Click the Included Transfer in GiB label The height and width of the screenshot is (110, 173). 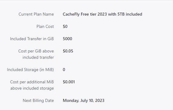pyautogui.click(x=32, y=39)
